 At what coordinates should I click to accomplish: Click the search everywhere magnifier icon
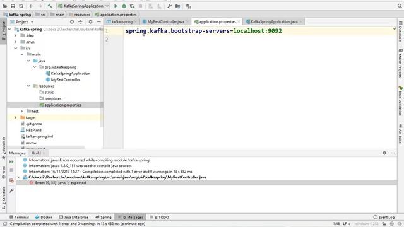click(x=400, y=6)
